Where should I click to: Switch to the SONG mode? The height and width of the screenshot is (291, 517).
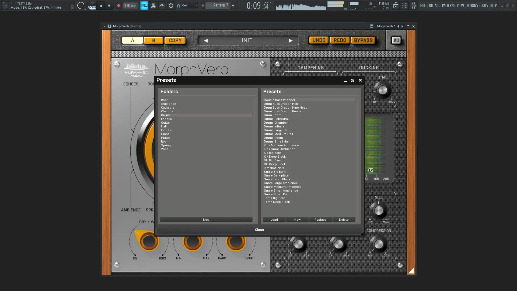tap(92, 8)
